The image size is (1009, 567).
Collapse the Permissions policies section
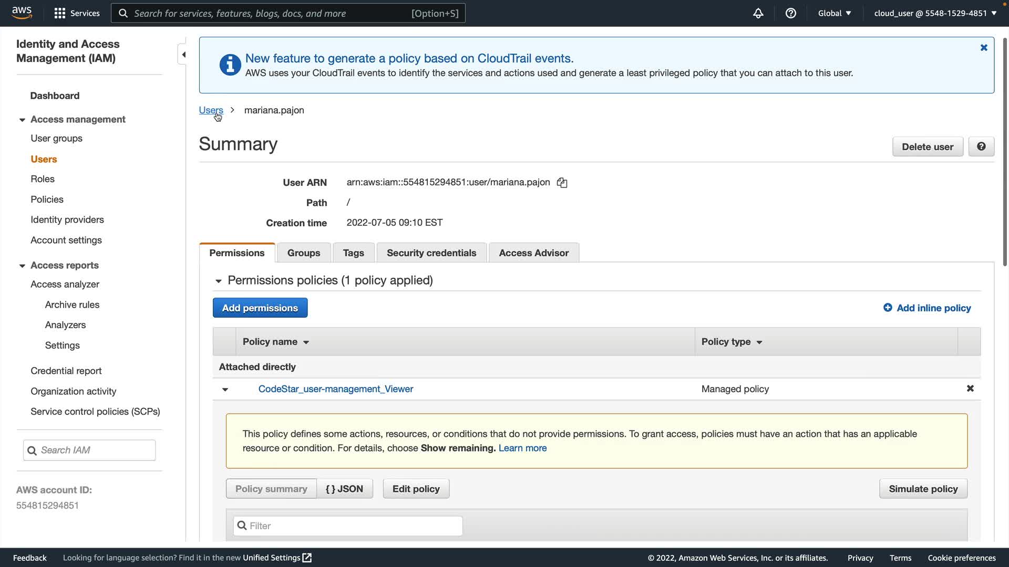coord(219,281)
